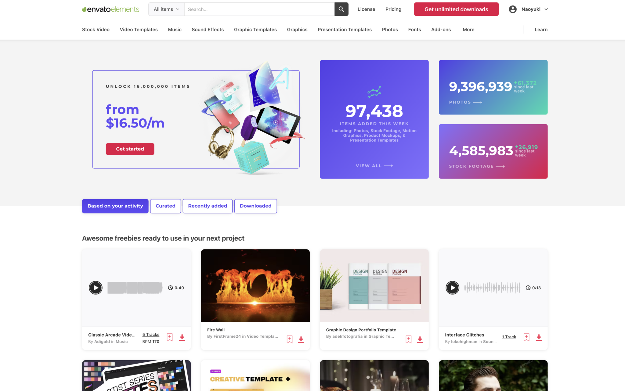Play the Classic Arcade music preview

tap(96, 287)
